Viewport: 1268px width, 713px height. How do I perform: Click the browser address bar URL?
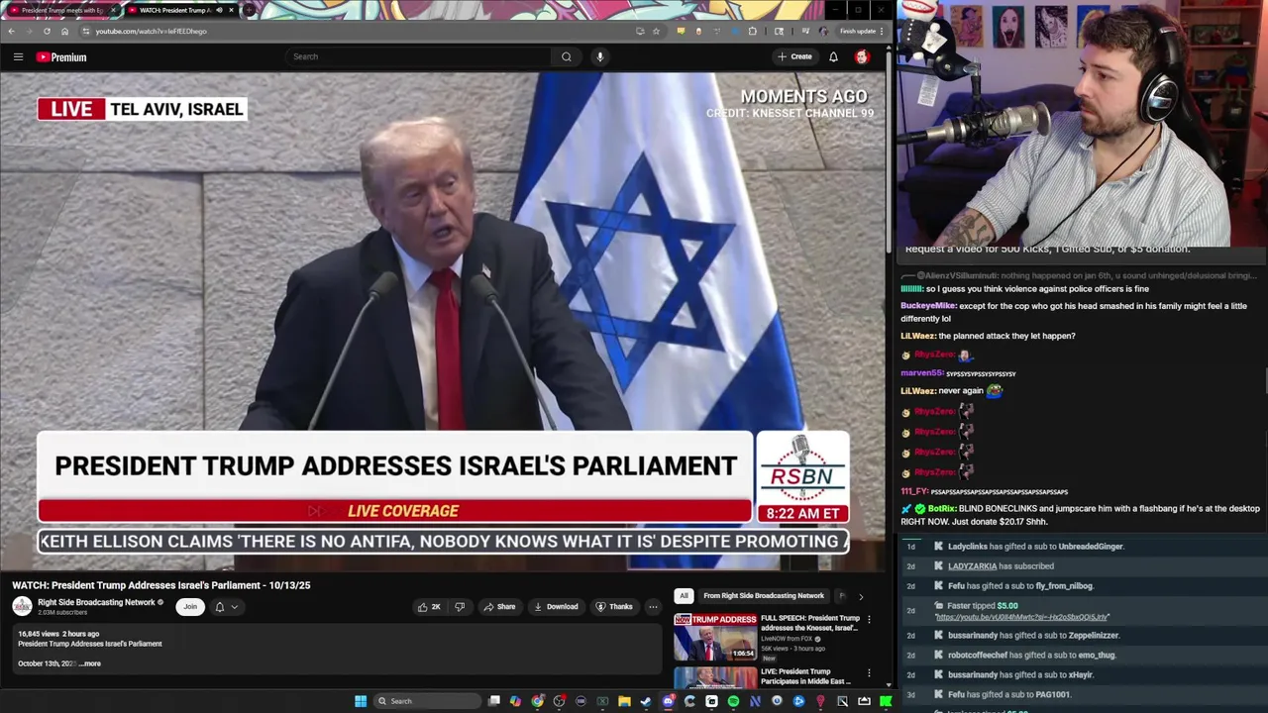[151, 31]
